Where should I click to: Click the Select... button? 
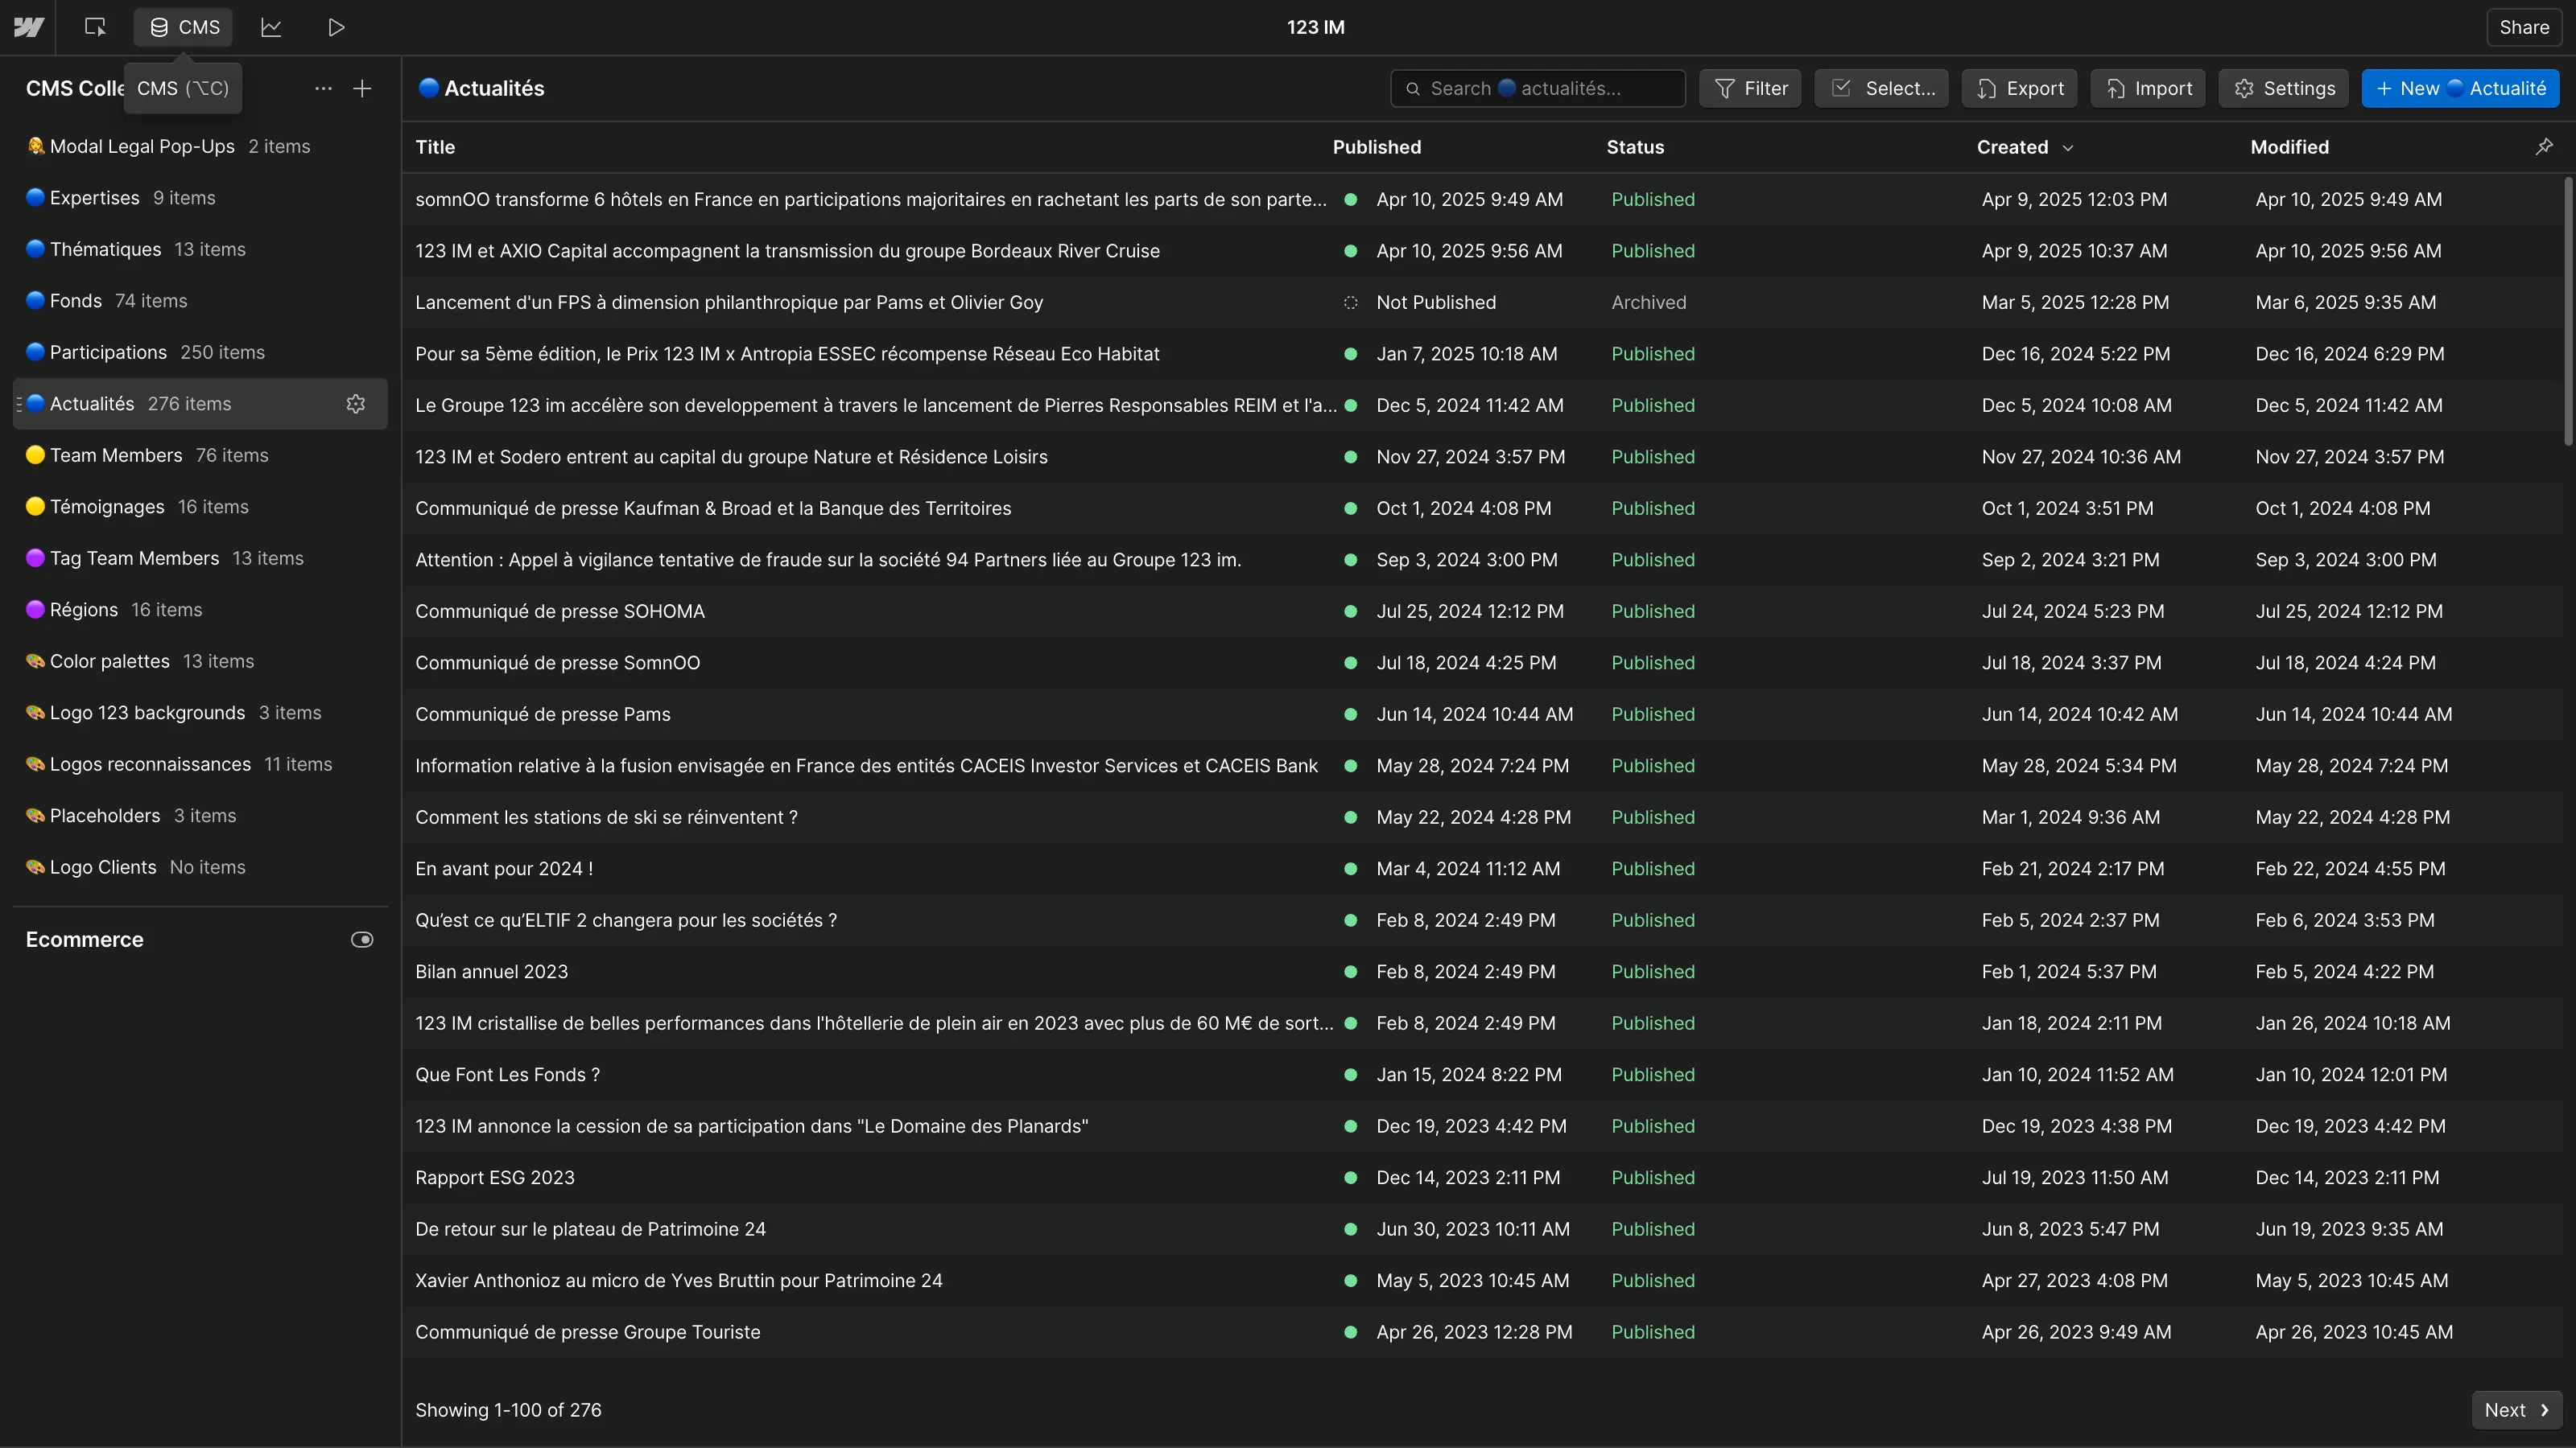click(x=1881, y=88)
